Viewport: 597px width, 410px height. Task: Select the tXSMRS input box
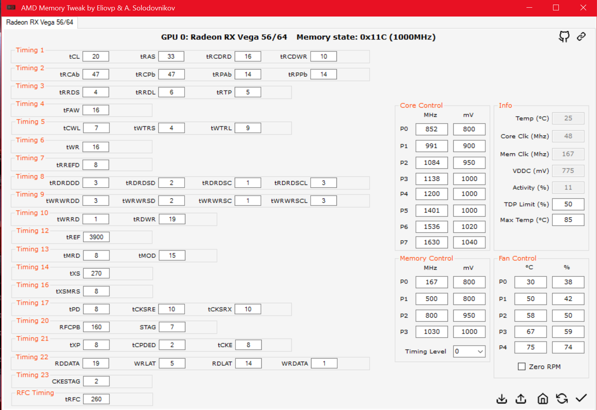[96, 291]
